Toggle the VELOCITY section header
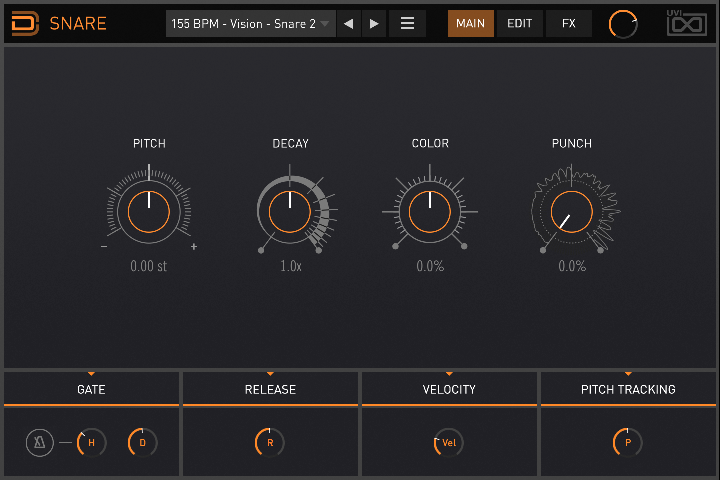The width and height of the screenshot is (720, 480). pyautogui.click(x=449, y=389)
